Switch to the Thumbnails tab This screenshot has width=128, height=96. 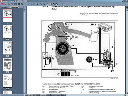coord(14,7)
